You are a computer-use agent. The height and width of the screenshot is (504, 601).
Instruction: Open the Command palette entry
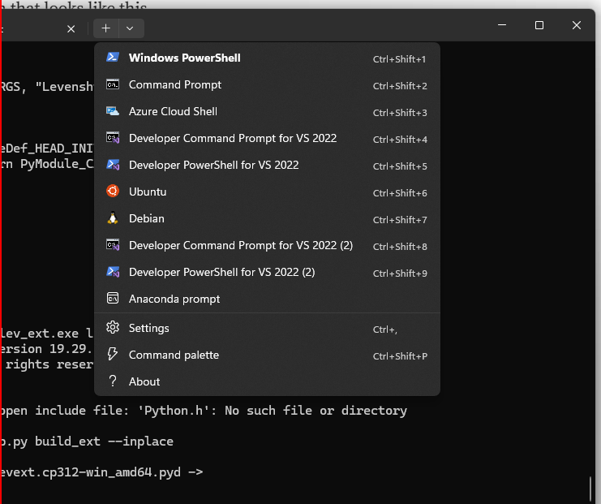267,355
